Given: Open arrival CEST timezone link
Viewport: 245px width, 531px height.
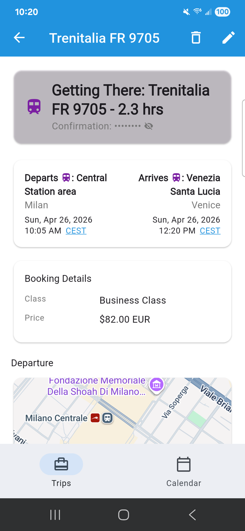Looking at the screenshot, I should tap(210, 231).
